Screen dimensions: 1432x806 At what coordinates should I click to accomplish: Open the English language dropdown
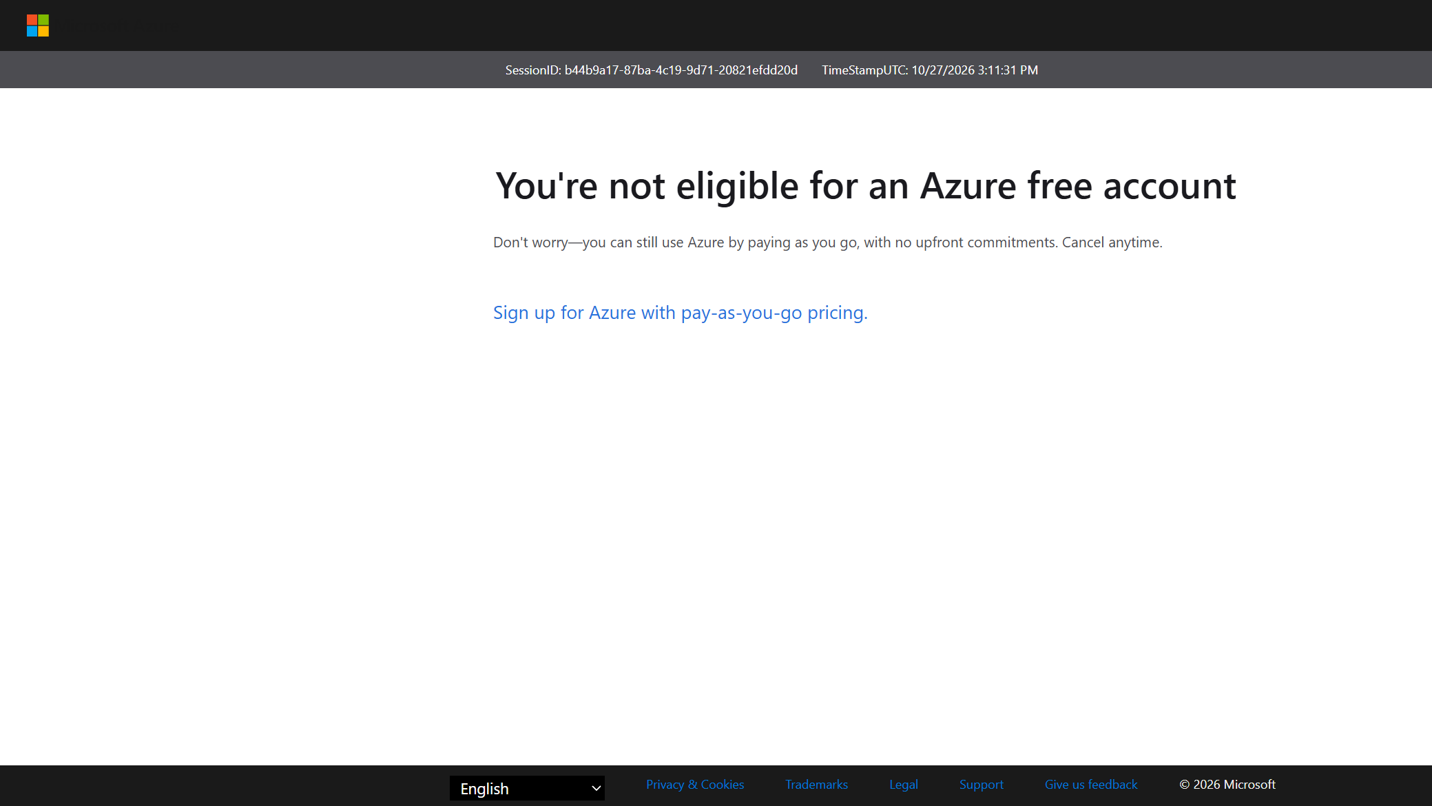(x=527, y=788)
